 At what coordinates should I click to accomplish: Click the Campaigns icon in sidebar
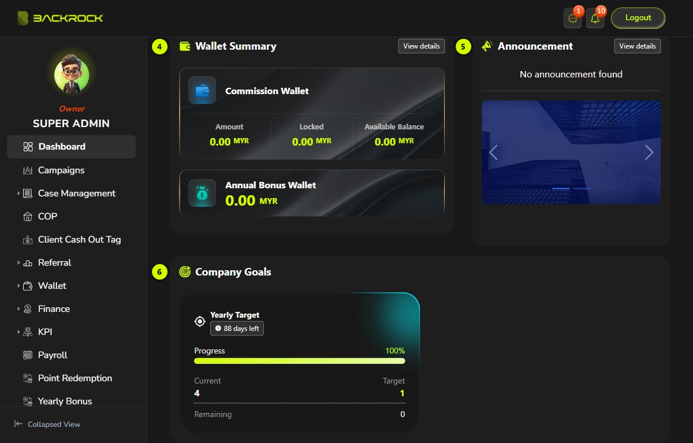(x=28, y=170)
